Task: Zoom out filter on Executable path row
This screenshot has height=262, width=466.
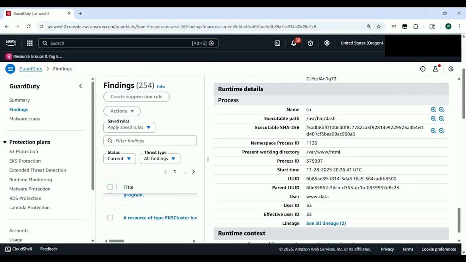Action: [442, 119]
